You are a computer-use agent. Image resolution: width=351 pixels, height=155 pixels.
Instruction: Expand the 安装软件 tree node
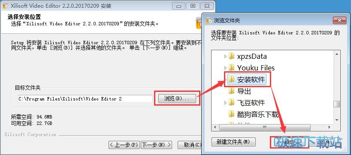(x=225, y=79)
